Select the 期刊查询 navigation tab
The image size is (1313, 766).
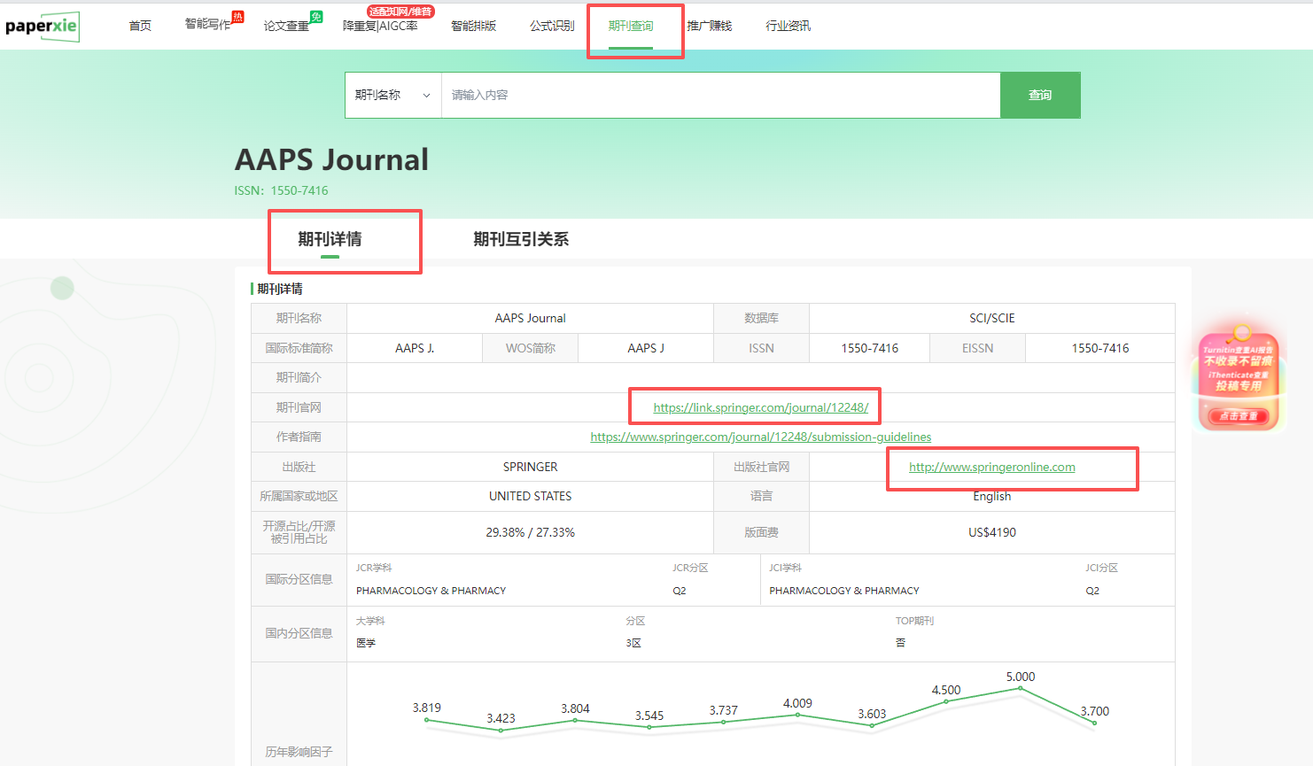[631, 26]
